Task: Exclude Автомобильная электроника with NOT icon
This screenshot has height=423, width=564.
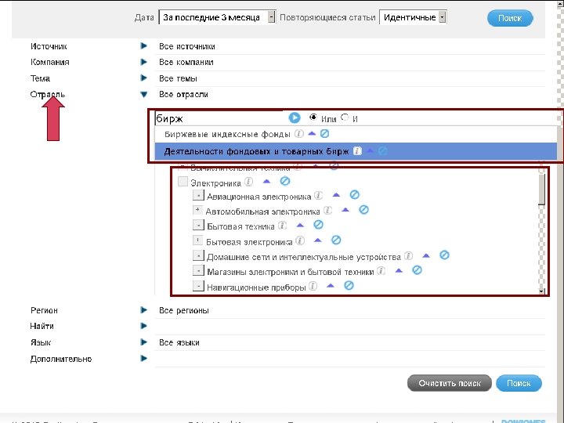Action: 363,210
